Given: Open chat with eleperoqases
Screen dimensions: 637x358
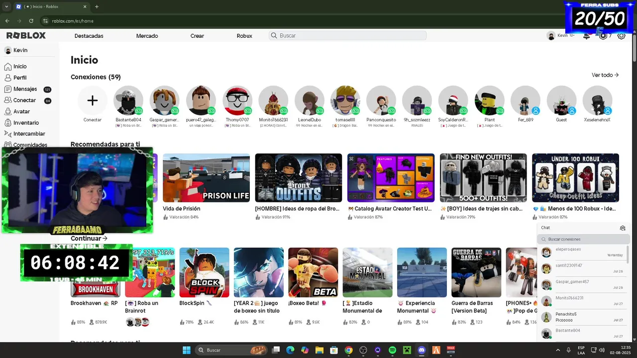Looking at the screenshot, I should point(582,252).
